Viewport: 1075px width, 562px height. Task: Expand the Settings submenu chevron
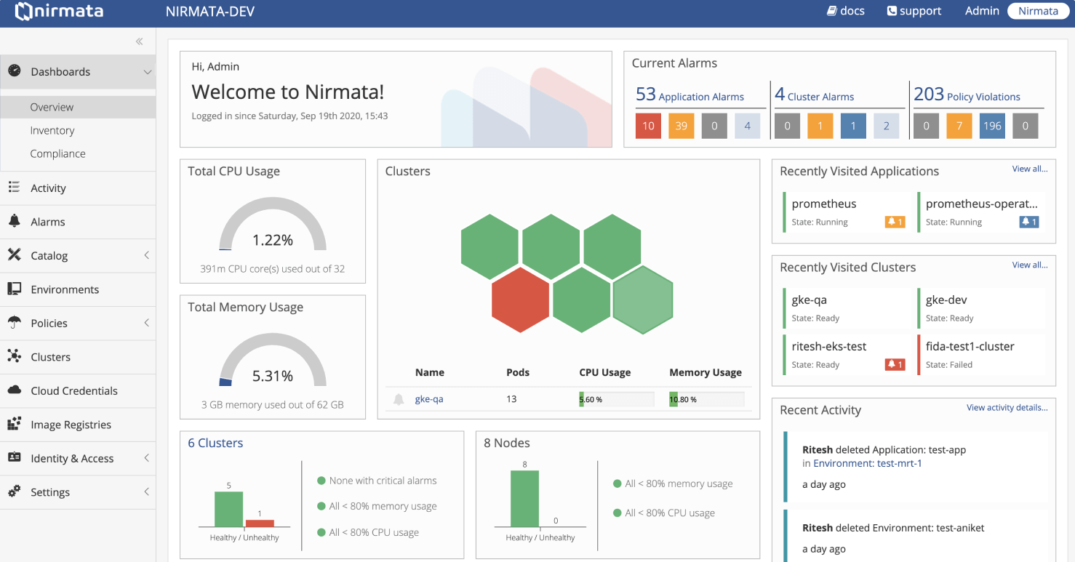tap(147, 491)
